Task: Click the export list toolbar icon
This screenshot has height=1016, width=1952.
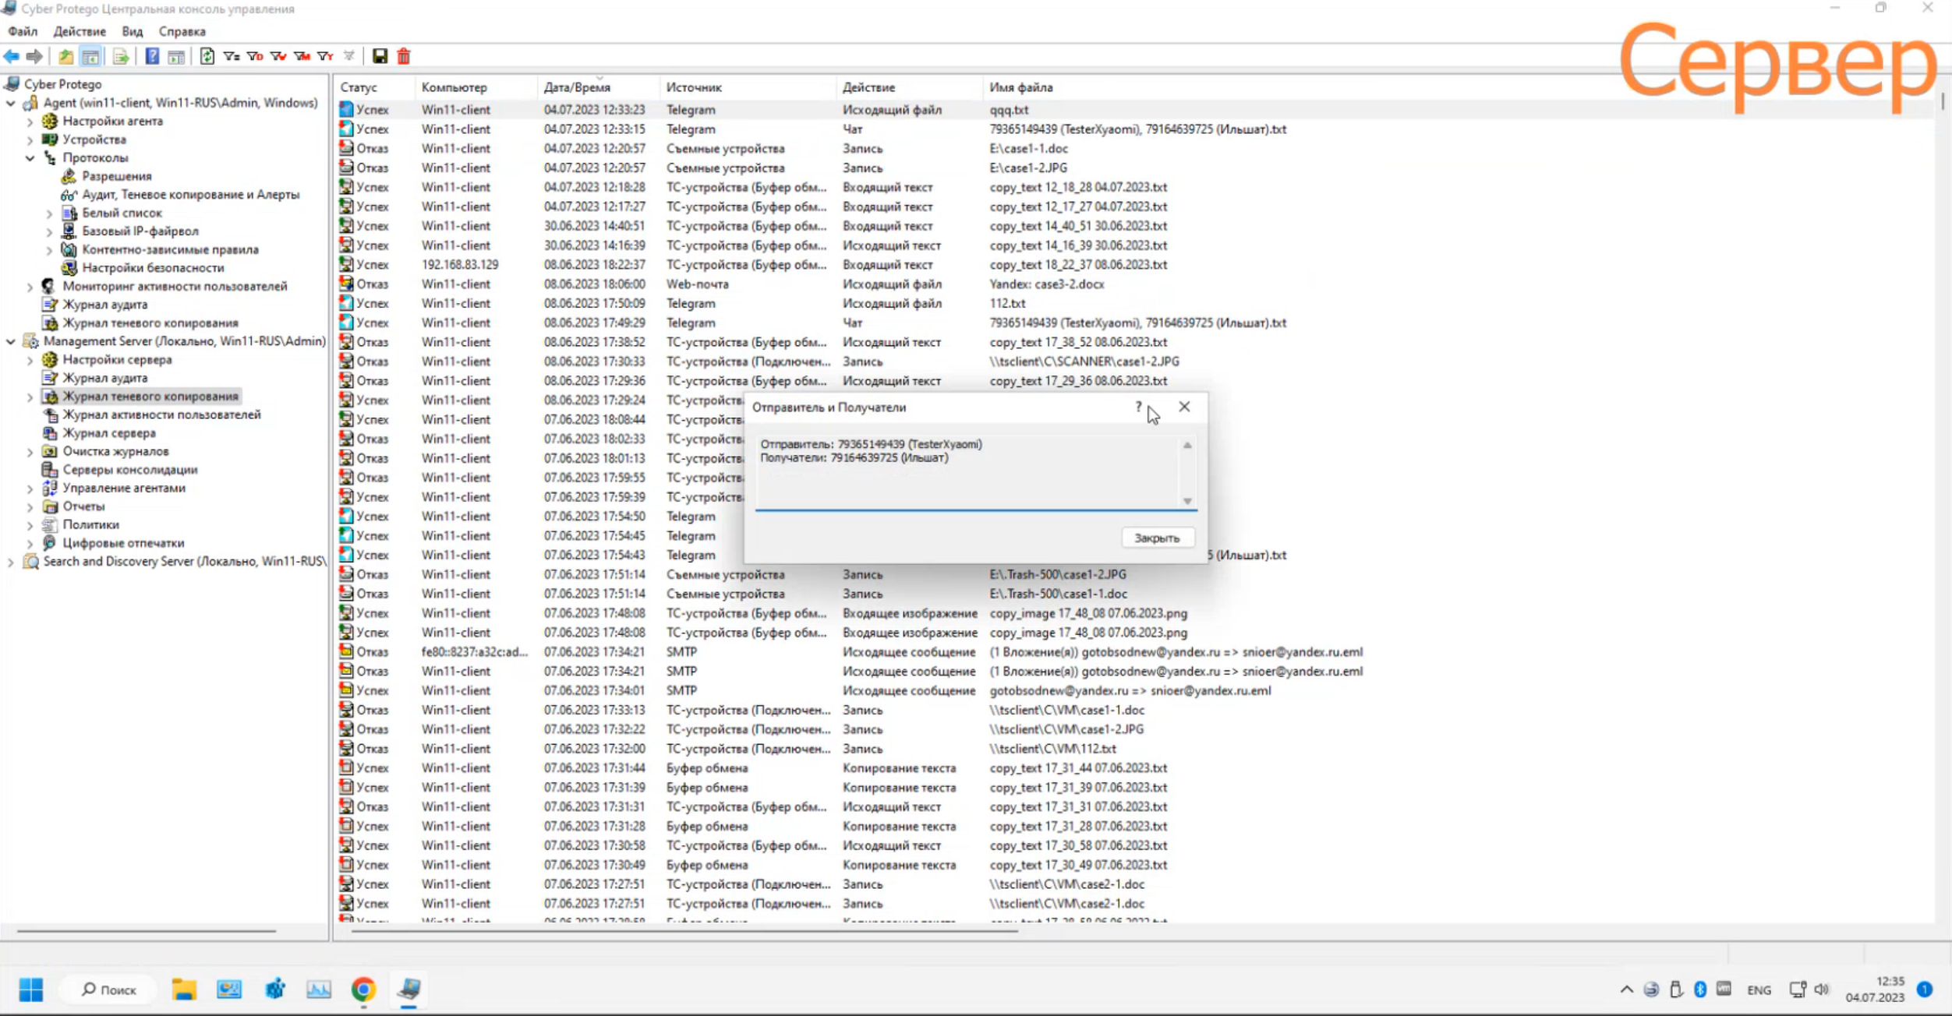Action: point(120,56)
